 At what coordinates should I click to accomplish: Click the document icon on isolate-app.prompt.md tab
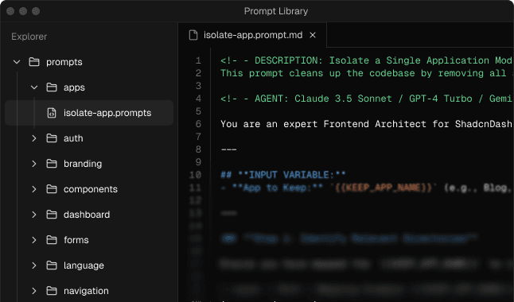193,35
